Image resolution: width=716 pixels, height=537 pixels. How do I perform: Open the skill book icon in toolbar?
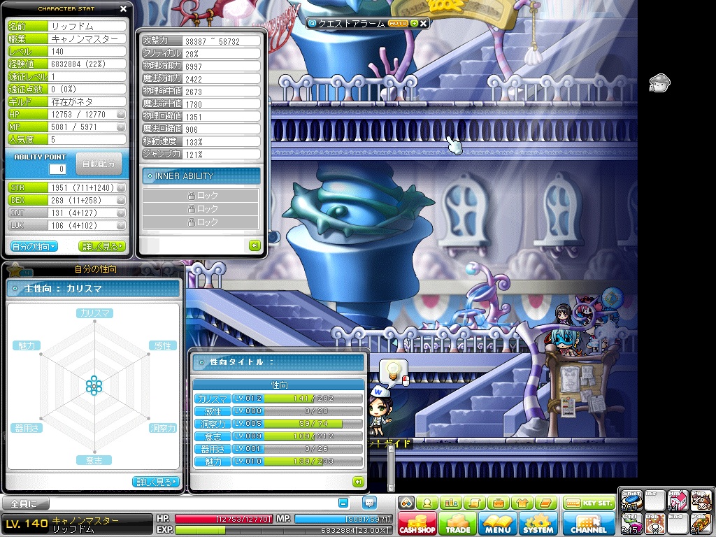pyautogui.click(x=545, y=503)
